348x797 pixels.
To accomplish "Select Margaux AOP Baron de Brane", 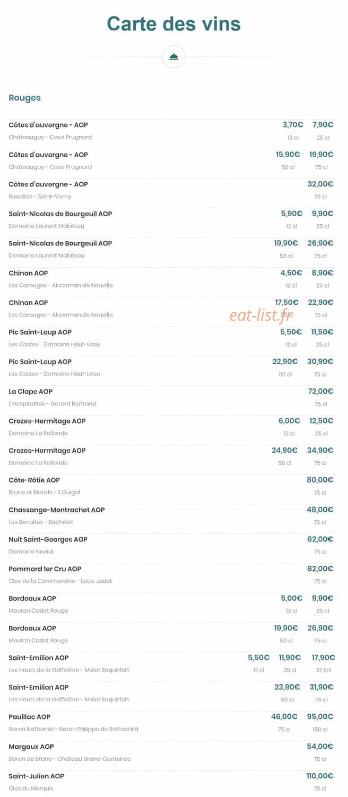I will click(173, 752).
